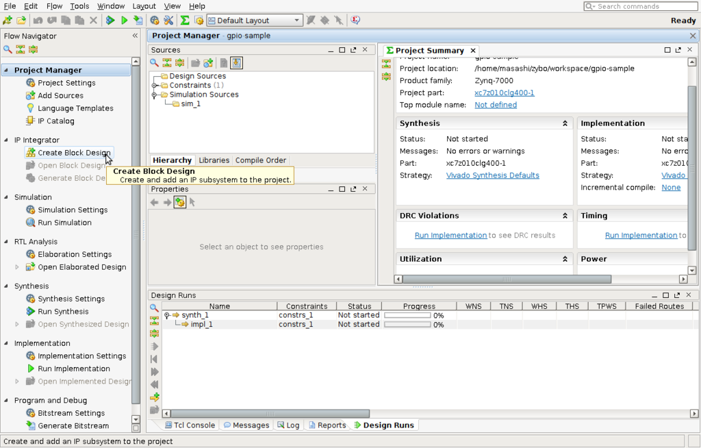701x448 pixels.
Task: Click the Sources panel search icon
Action: (x=154, y=63)
